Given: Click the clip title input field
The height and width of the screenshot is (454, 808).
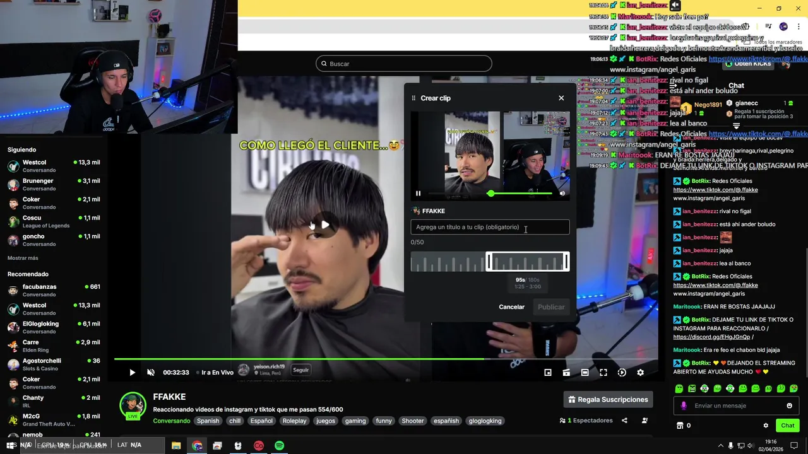Looking at the screenshot, I should (490, 227).
